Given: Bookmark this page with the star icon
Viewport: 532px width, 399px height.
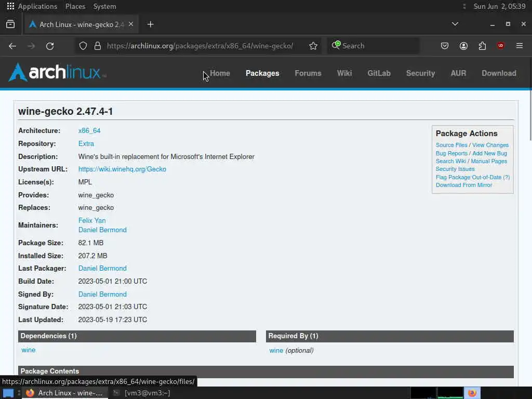Looking at the screenshot, I should 313,46.
